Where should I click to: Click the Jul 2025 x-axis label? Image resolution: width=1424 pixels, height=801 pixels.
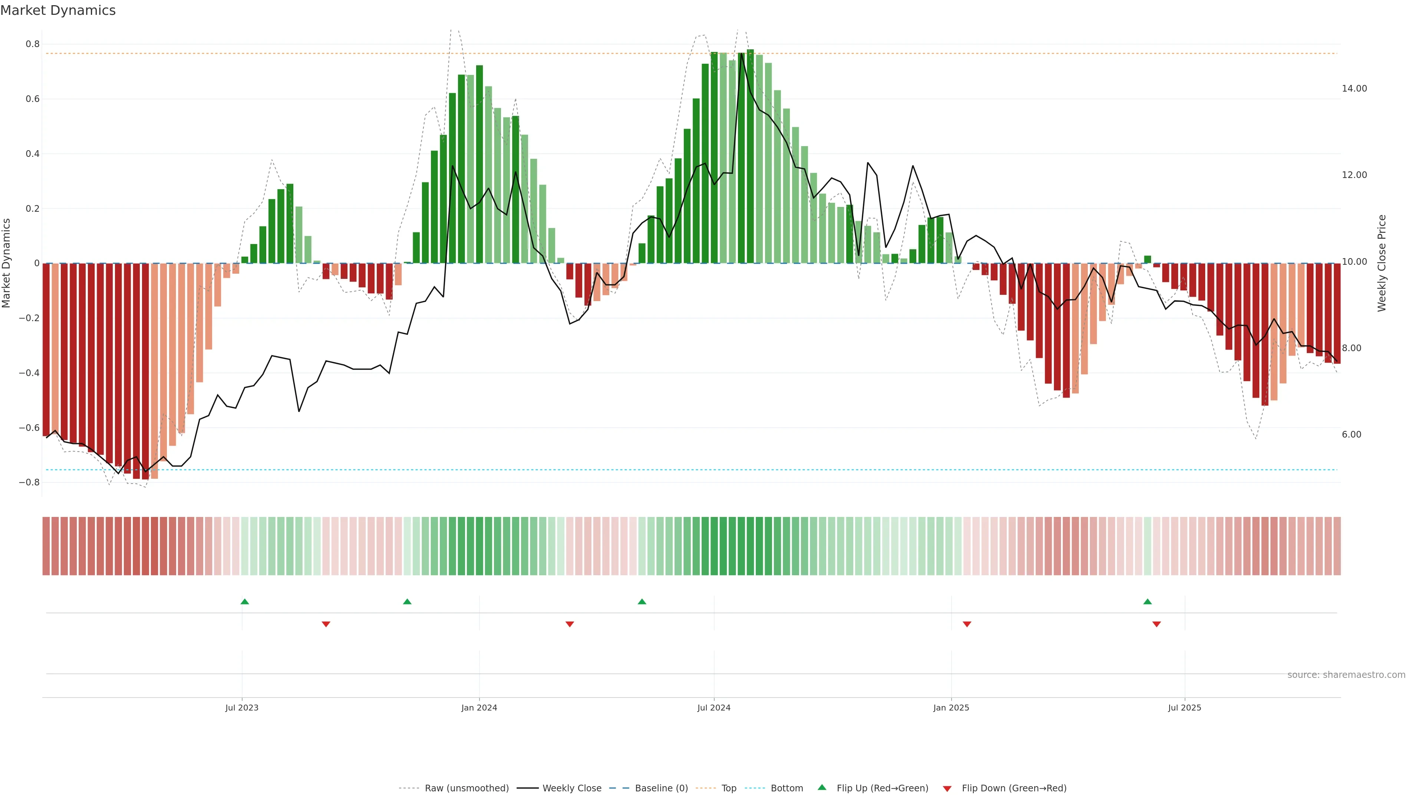1185,708
